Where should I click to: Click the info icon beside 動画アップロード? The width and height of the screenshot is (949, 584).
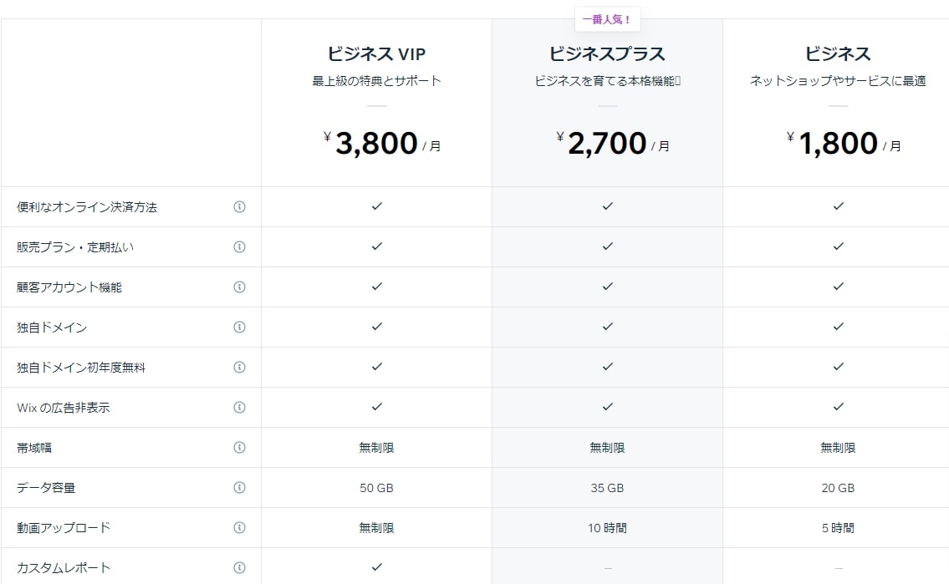pos(240,527)
